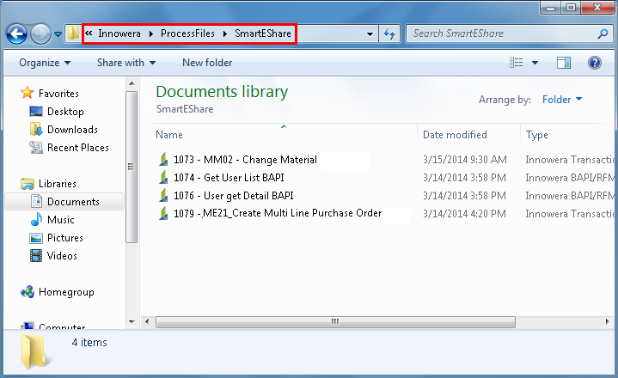Open the Share with dropdown menu

tap(126, 63)
